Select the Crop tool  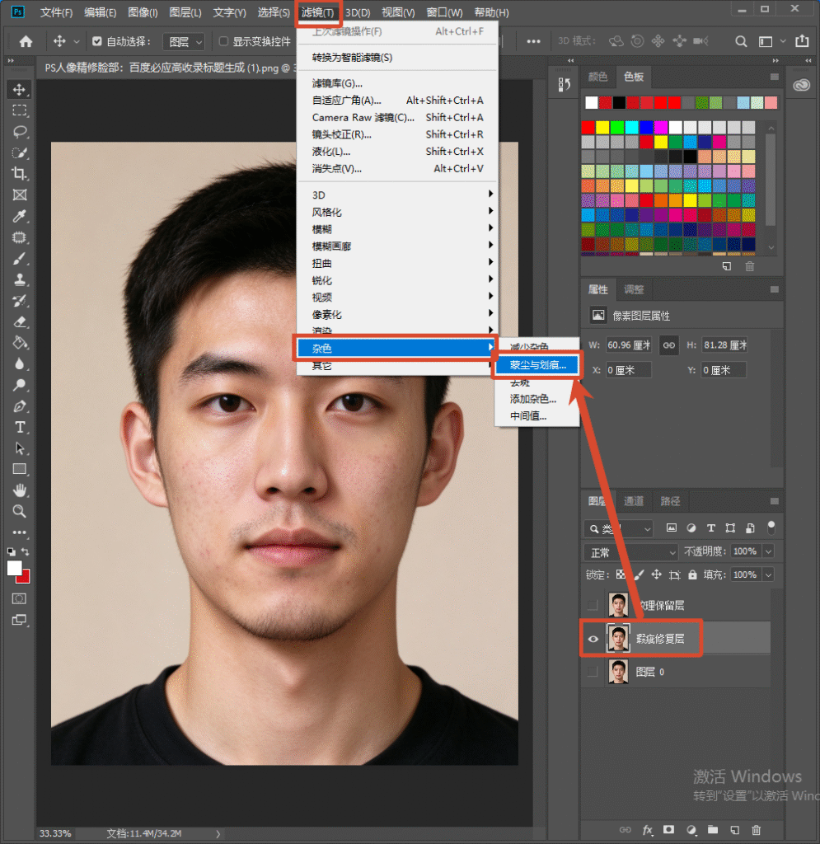[20, 173]
